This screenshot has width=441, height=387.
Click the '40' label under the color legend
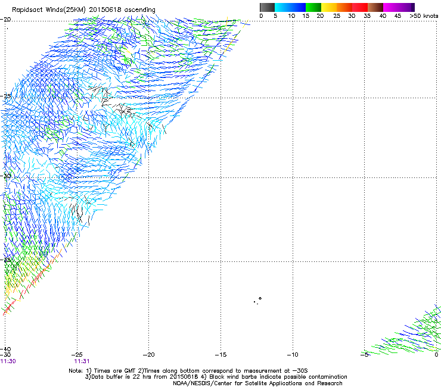click(383, 16)
